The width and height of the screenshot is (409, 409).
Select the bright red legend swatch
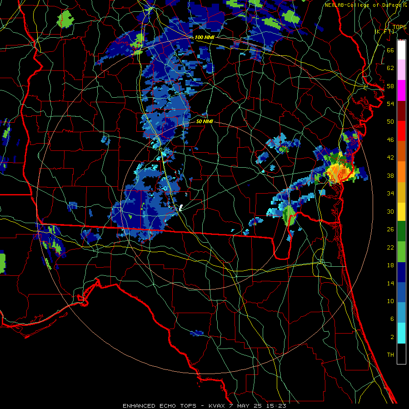pyautogui.click(x=401, y=131)
